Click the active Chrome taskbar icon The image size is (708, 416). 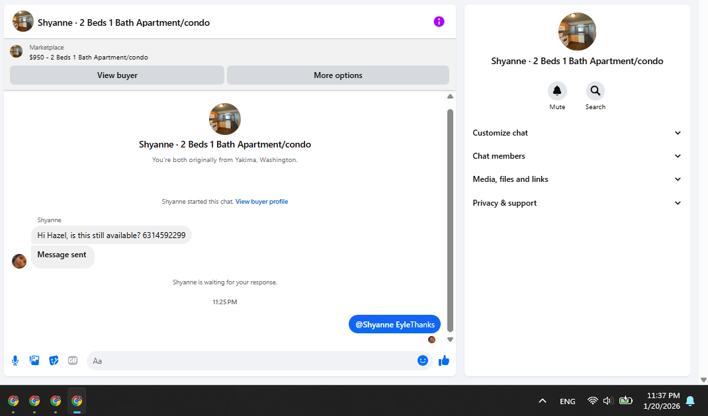(77, 401)
